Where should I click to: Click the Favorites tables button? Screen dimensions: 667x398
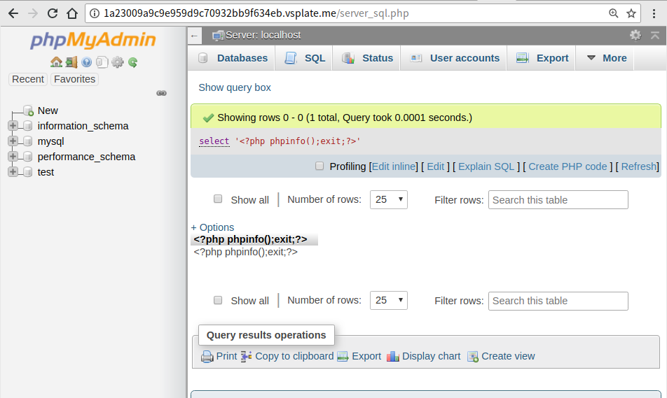pos(74,79)
